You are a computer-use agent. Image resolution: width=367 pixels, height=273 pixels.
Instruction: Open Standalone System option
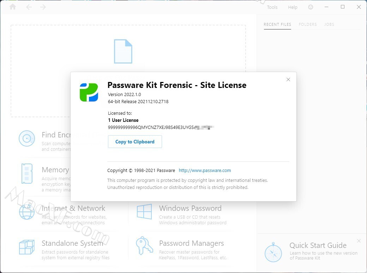click(72, 243)
